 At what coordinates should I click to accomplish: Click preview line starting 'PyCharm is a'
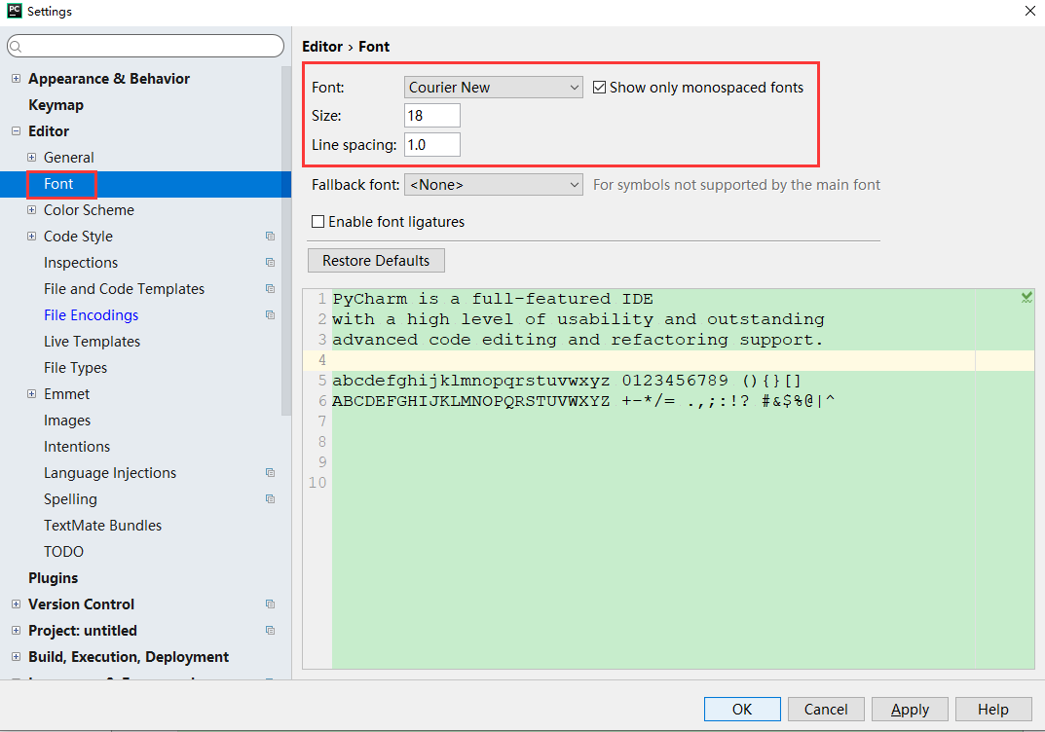click(493, 299)
